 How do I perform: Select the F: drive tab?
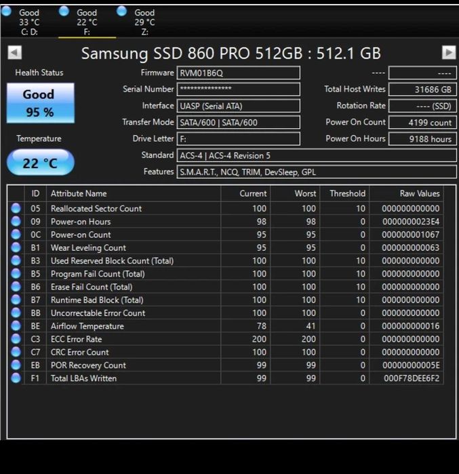point(87,22)
